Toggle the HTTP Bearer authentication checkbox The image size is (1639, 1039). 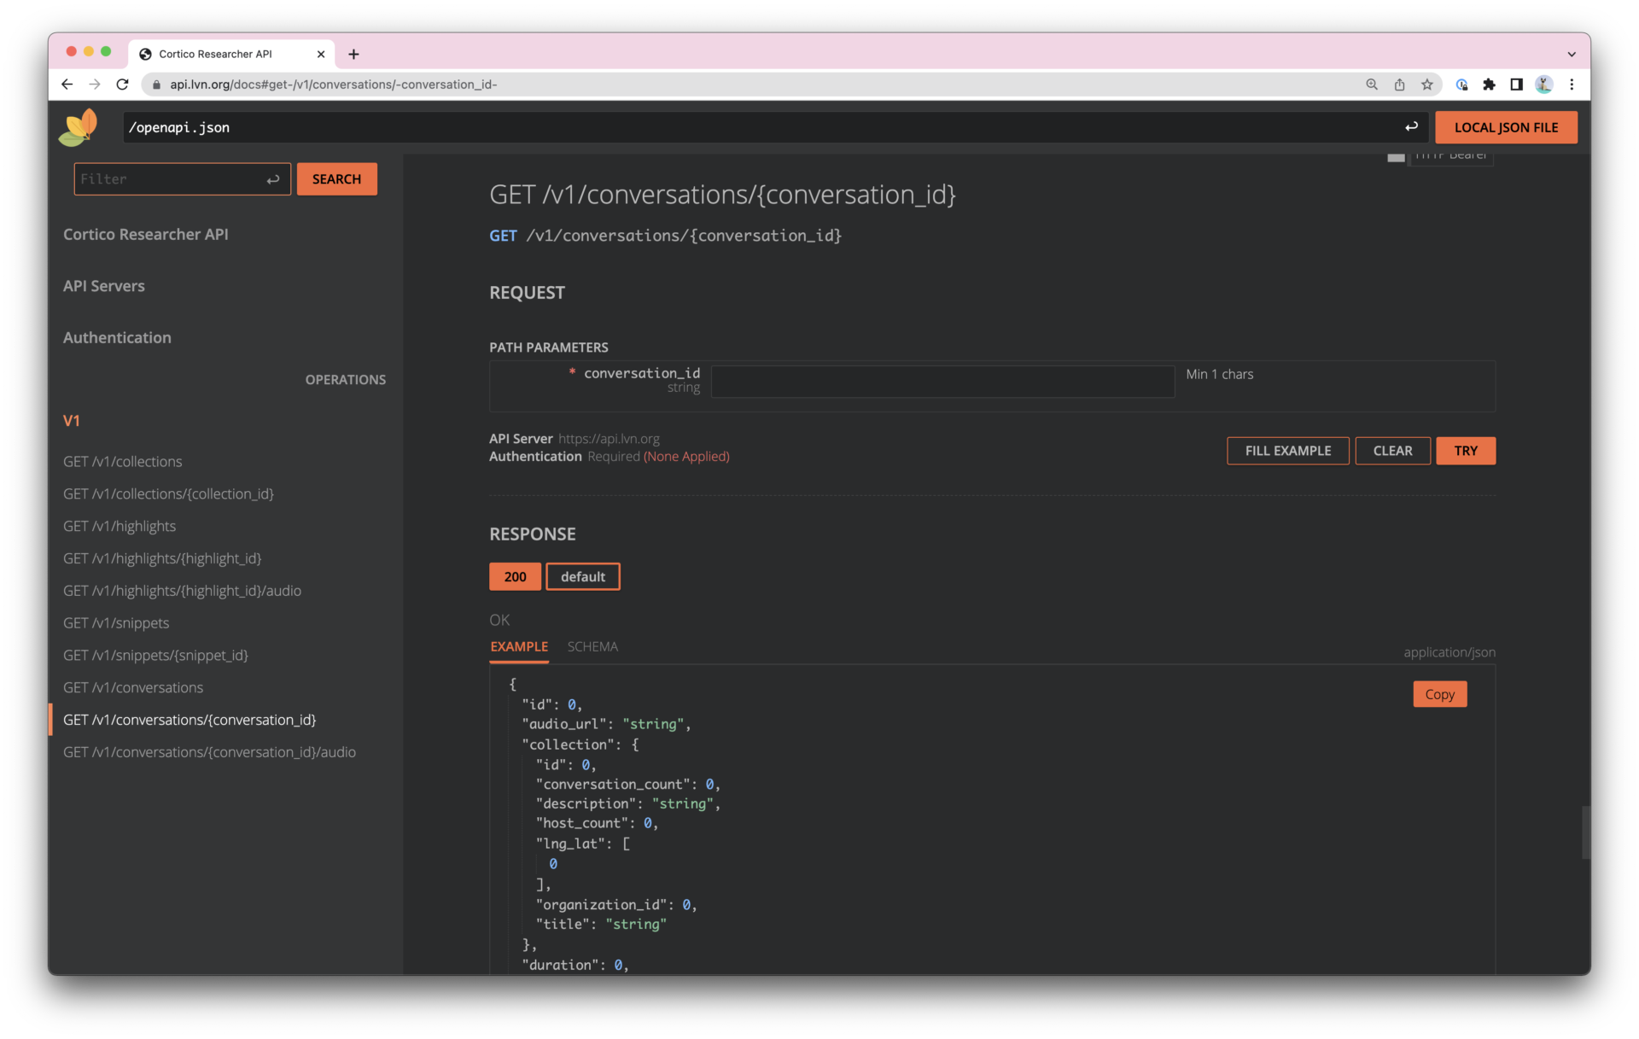(1397, 156)
